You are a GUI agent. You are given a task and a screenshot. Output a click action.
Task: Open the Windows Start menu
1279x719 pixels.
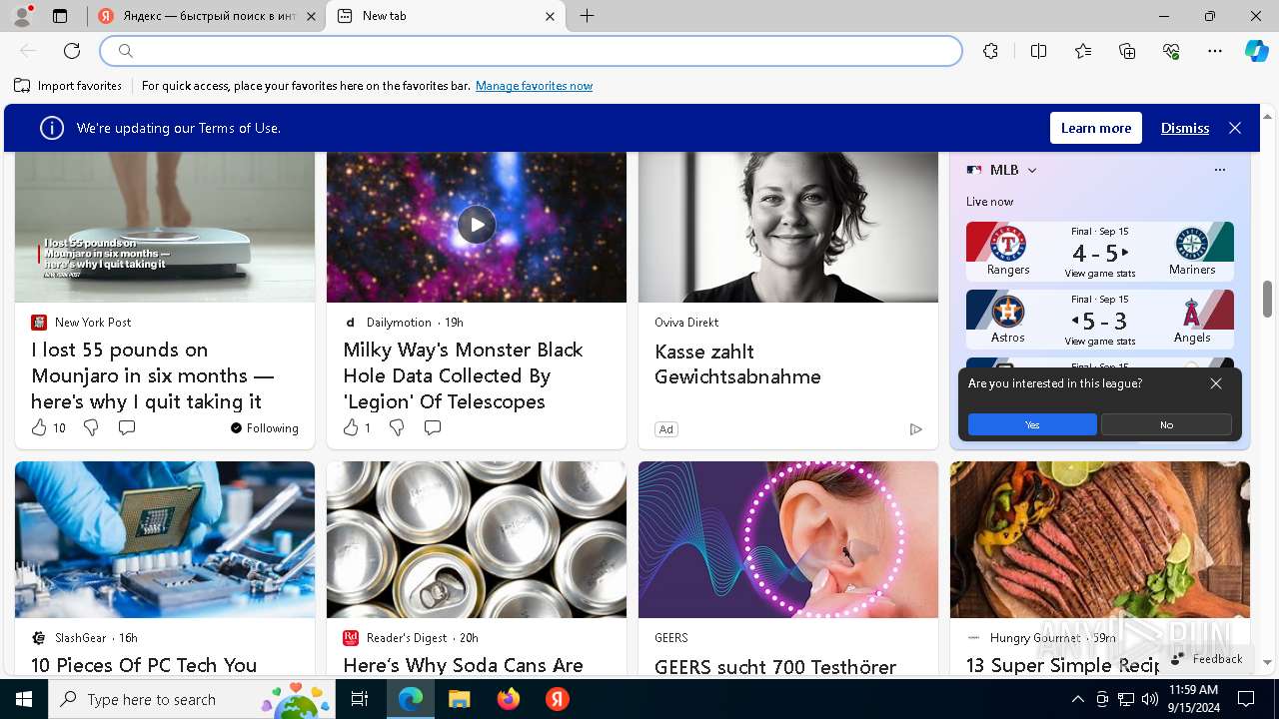coord(24,699)
